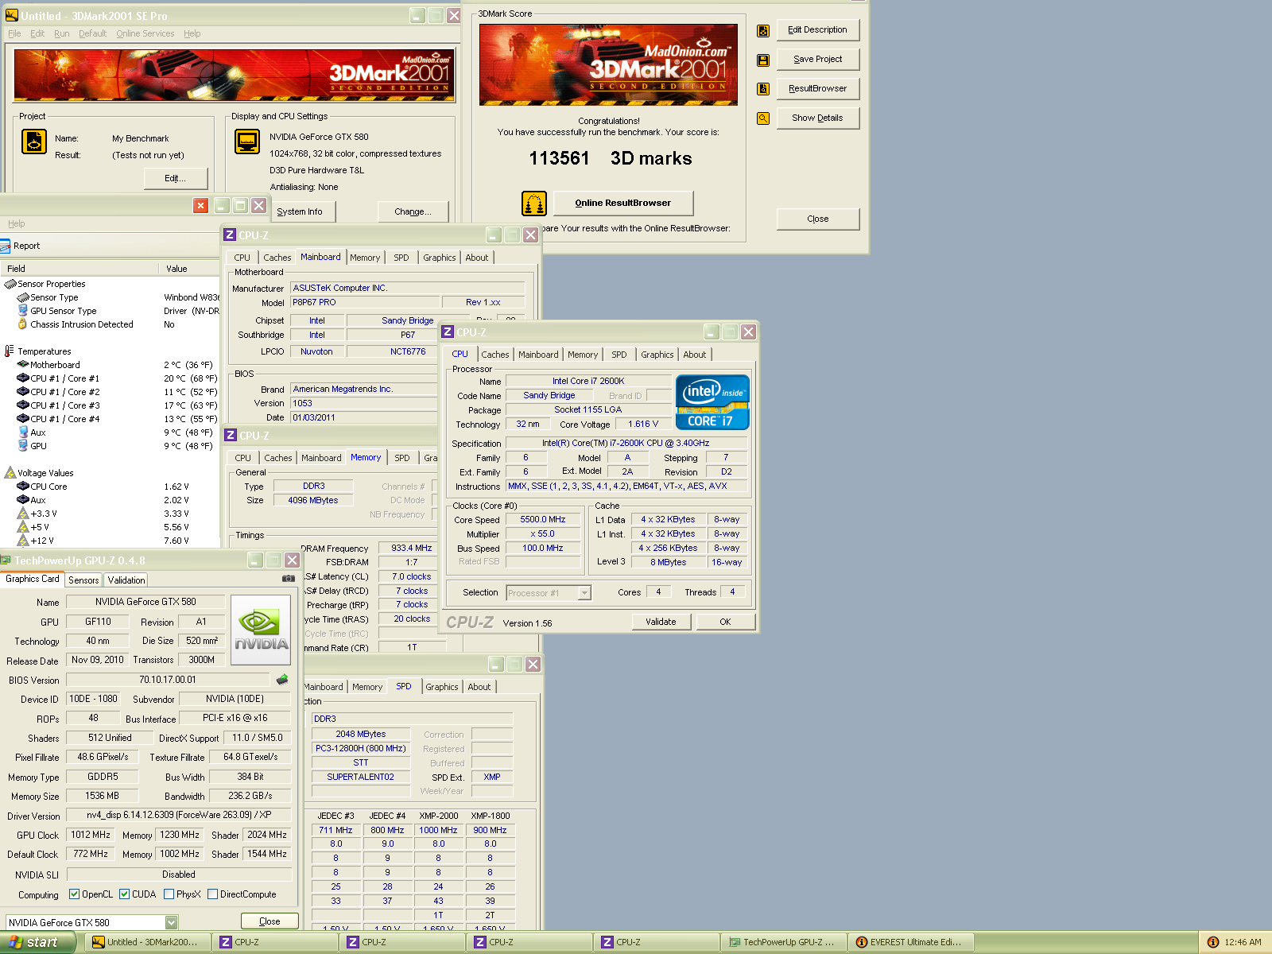This screenshot has width=1272, height=954.
Task: Click the Save Project floppy icon
Action: coord(763,60)
